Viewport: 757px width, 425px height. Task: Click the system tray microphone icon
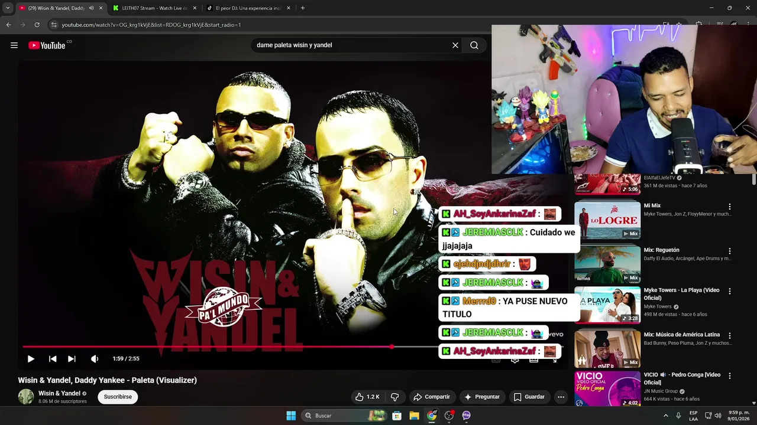click(678, 416)
